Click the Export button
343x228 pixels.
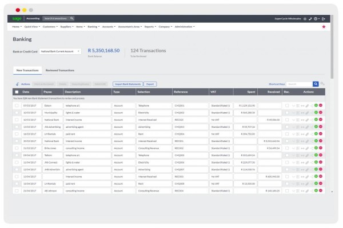click(150, 84)
